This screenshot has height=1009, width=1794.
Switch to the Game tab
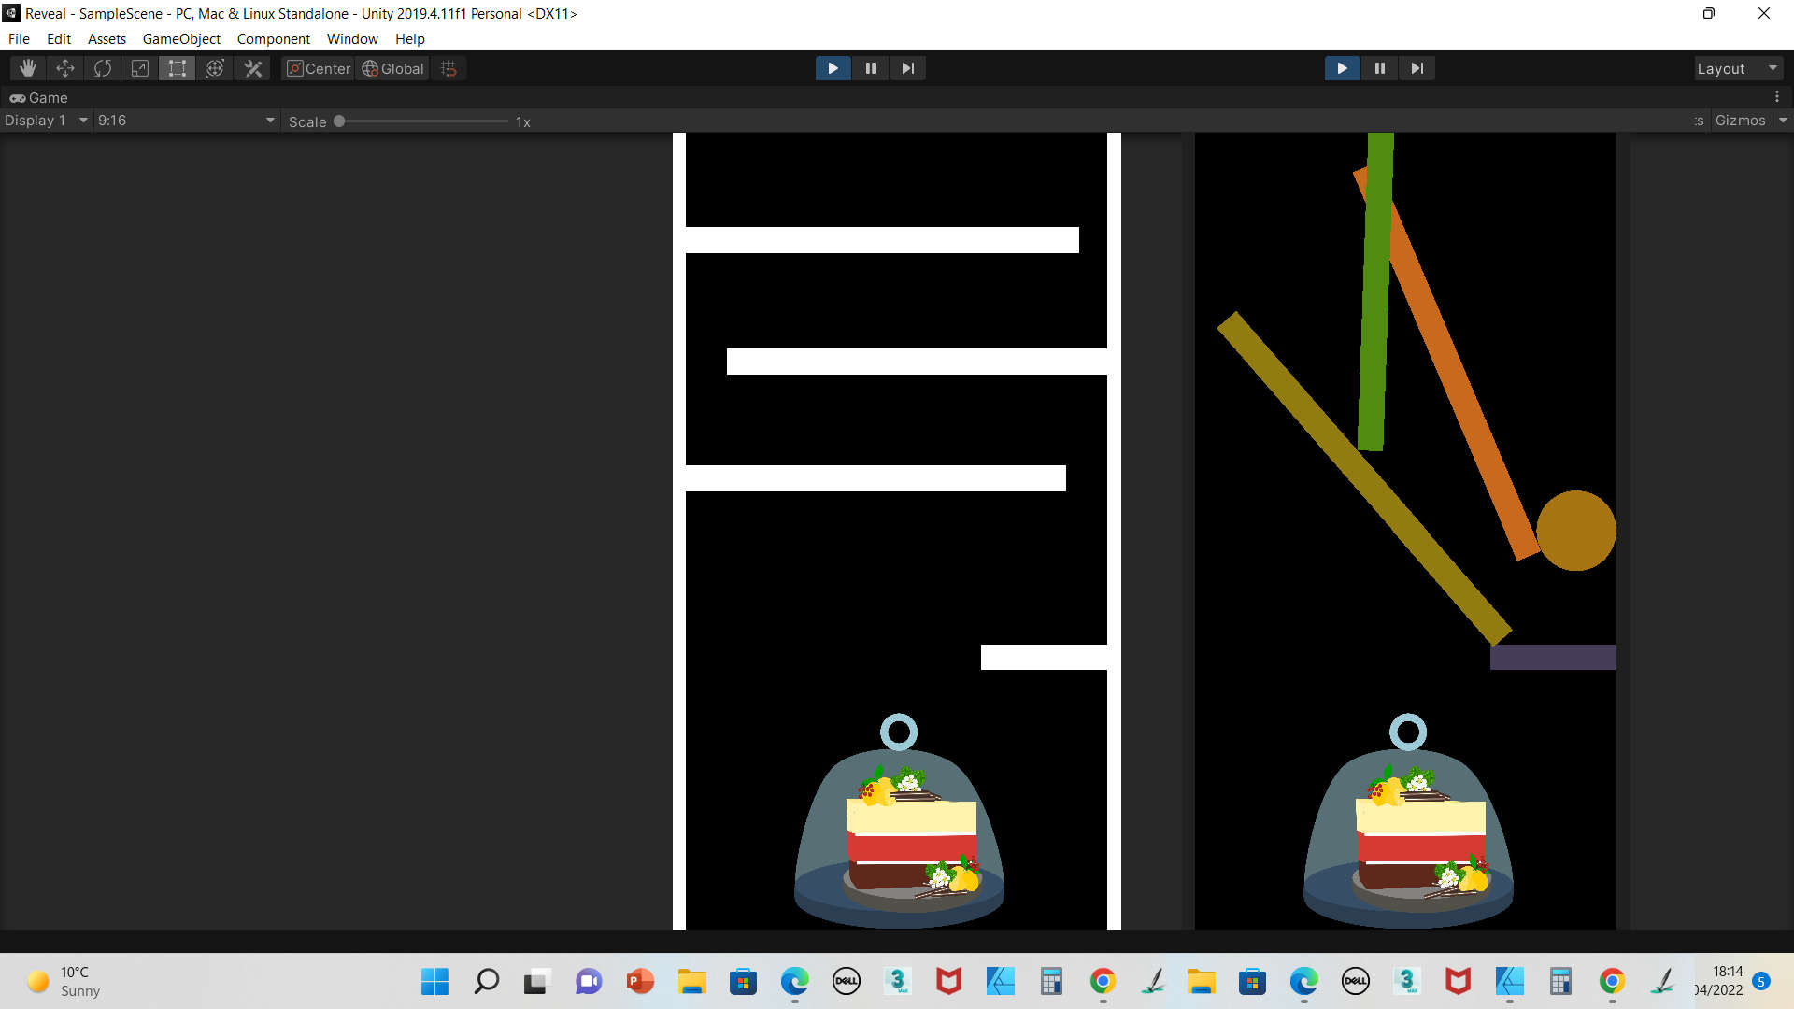click(39, 97)
